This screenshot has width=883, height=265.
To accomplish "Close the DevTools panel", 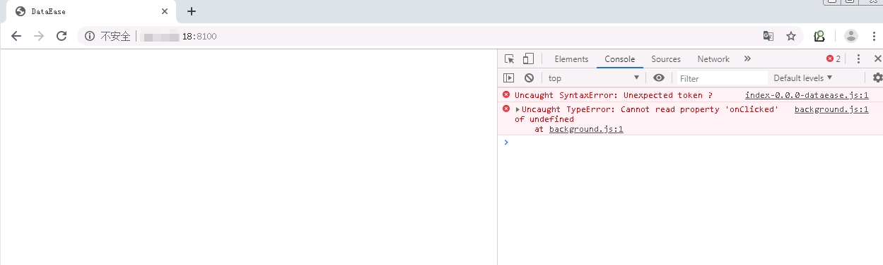I will (877, 59).
